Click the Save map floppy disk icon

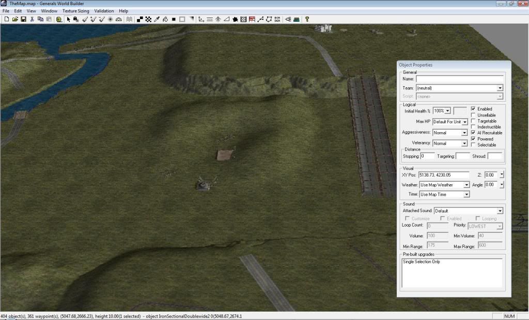23,19
